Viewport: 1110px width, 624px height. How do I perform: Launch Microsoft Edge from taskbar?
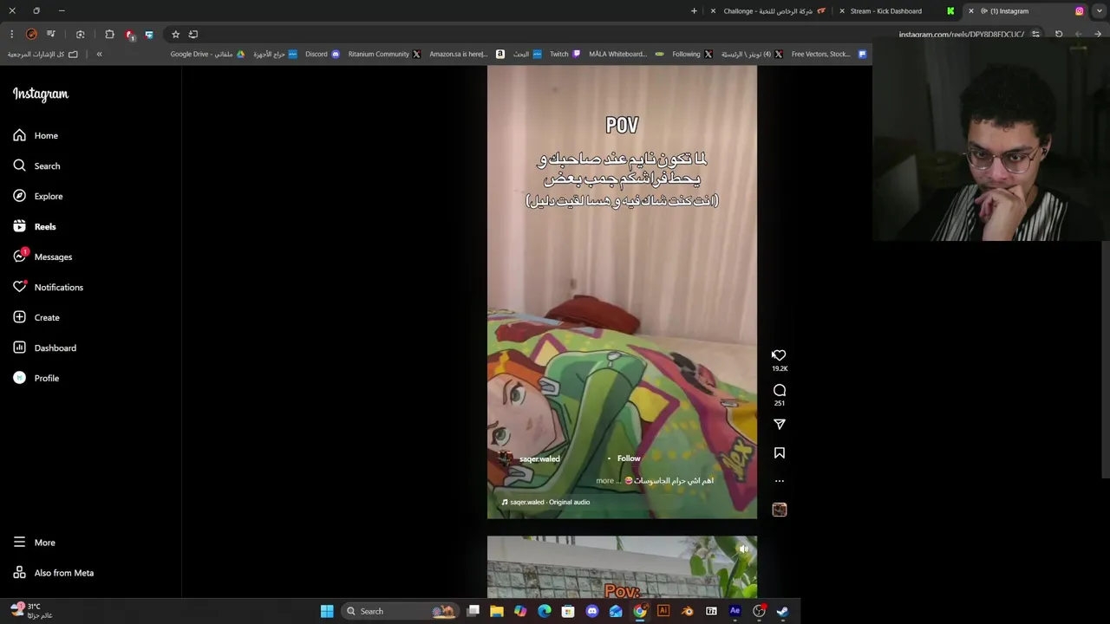click(545, 611)
